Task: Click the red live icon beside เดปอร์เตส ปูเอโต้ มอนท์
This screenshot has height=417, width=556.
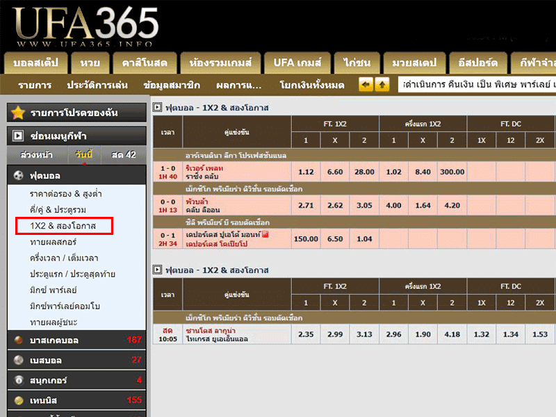Action: click(x=265, y=234)
